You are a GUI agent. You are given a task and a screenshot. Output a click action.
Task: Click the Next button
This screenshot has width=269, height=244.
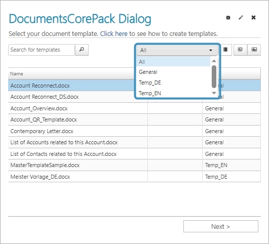[x=221, y=226]
